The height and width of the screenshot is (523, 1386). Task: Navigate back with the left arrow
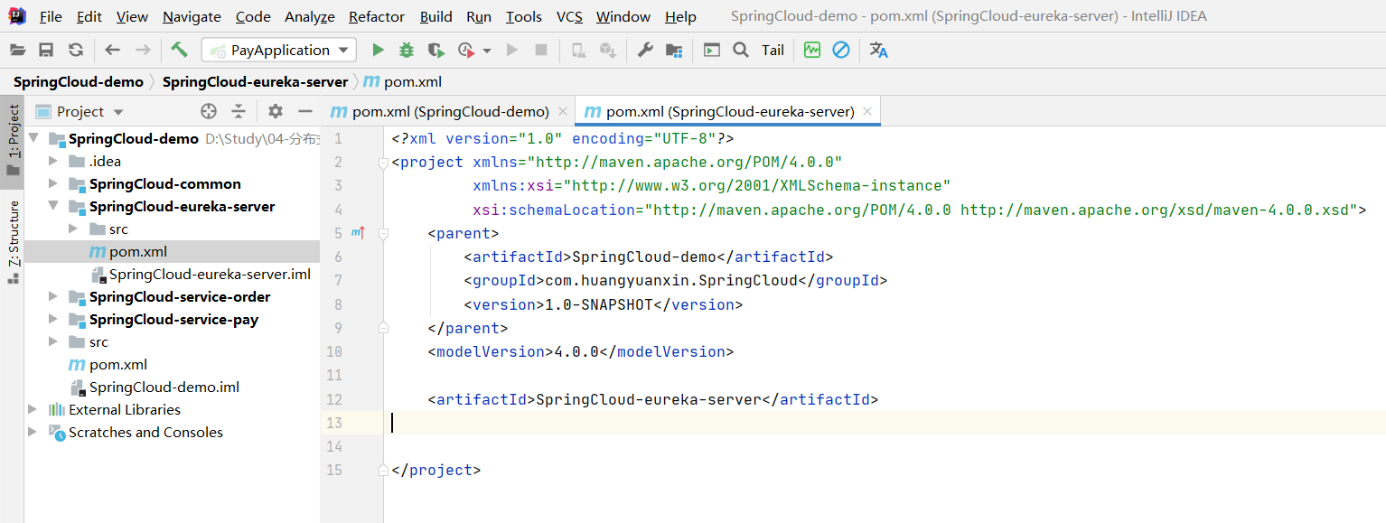click(x=113, y=51)
